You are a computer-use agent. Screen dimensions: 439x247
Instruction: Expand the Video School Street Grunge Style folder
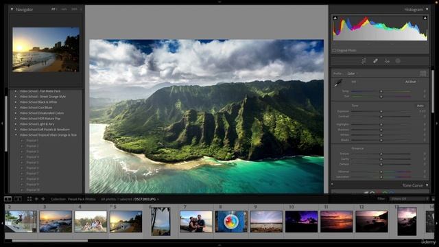click(16, 97)
